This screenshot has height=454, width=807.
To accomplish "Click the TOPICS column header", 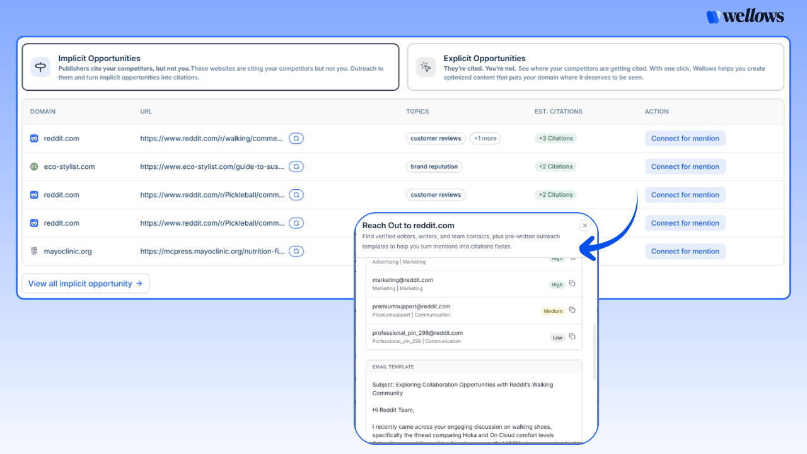I will [417, 112].
